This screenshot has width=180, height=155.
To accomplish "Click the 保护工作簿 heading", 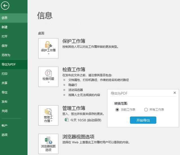I will point(74,41).
